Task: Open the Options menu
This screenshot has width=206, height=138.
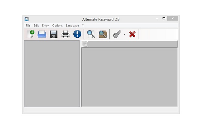Action: click(57, 25)
